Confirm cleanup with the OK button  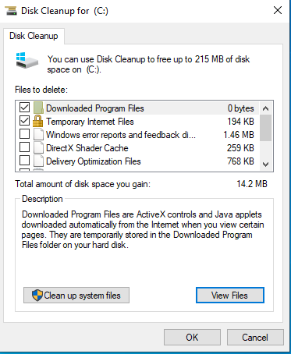[192, 338]
